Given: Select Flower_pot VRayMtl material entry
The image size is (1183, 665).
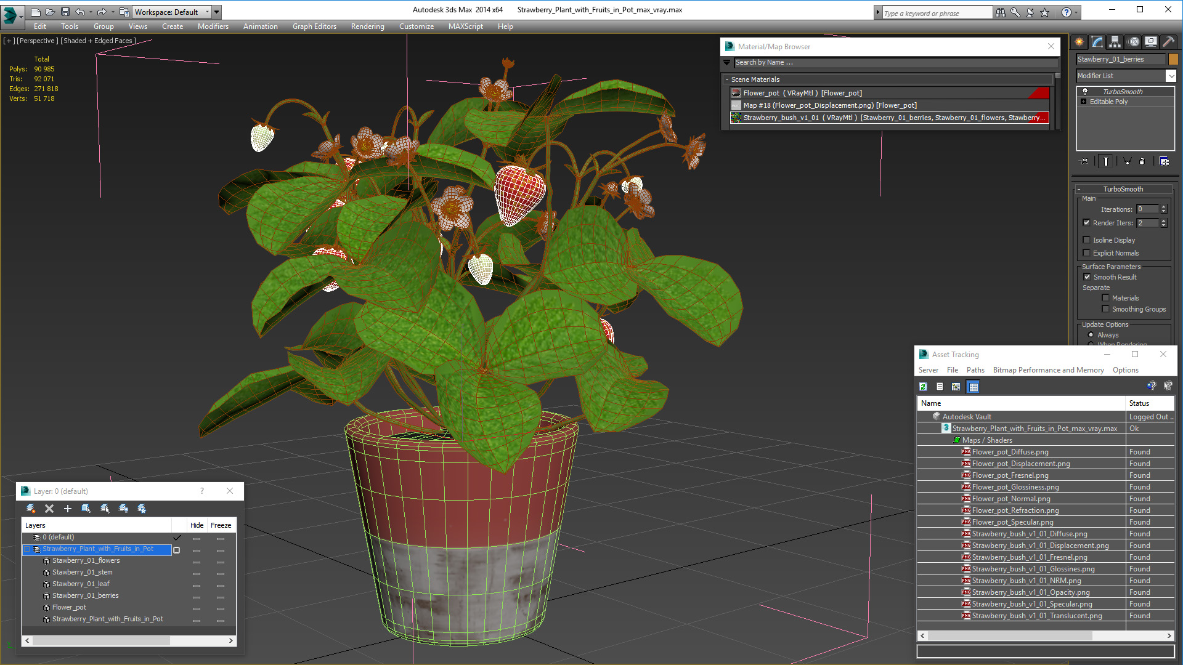Looking at the screenshot, I should coord(802,93).
